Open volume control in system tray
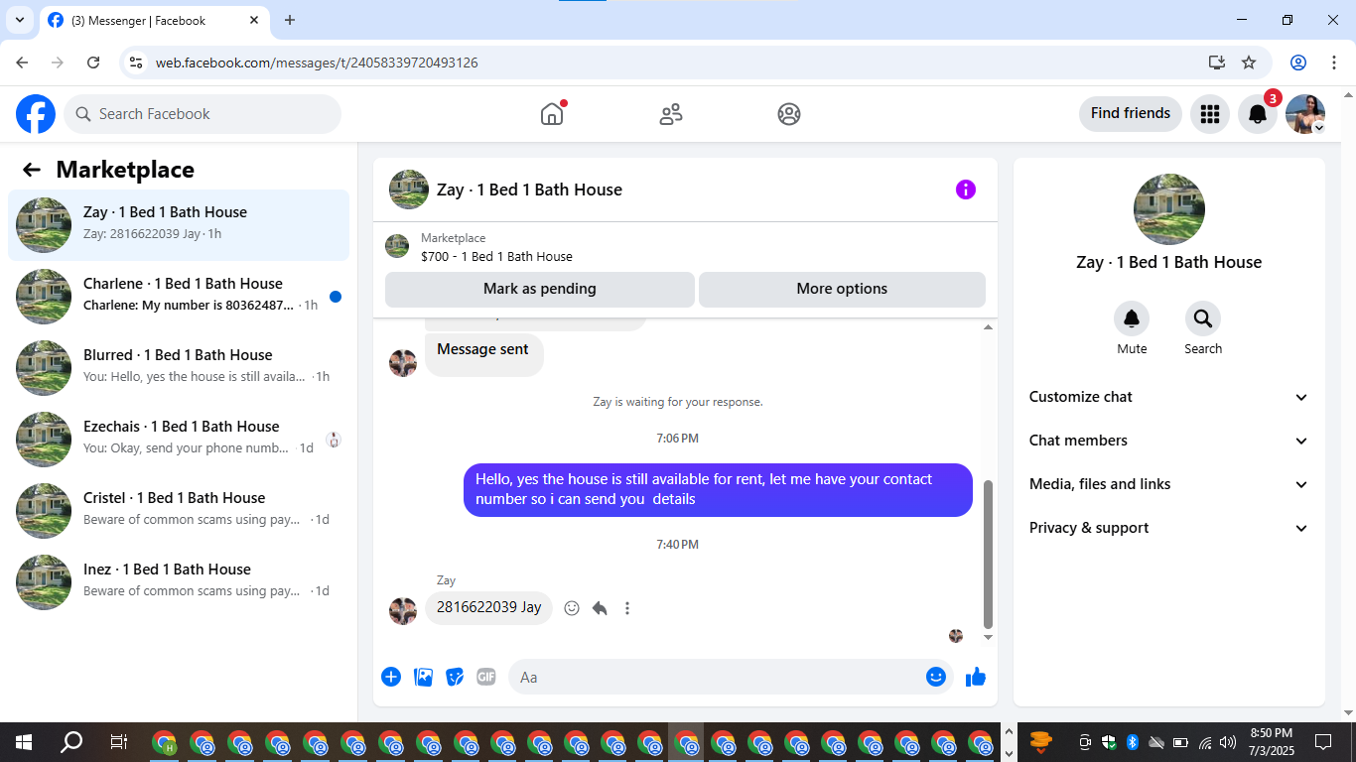Screen dimensions: 1356x762 pyautogui.click(x=1228, y=742)
